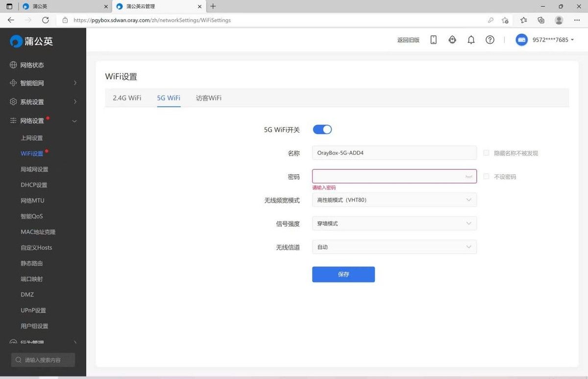Switch to the 2.4G WiFi tab
The width and height of the screenshot is (588, 379).
(x=127, y=98)
